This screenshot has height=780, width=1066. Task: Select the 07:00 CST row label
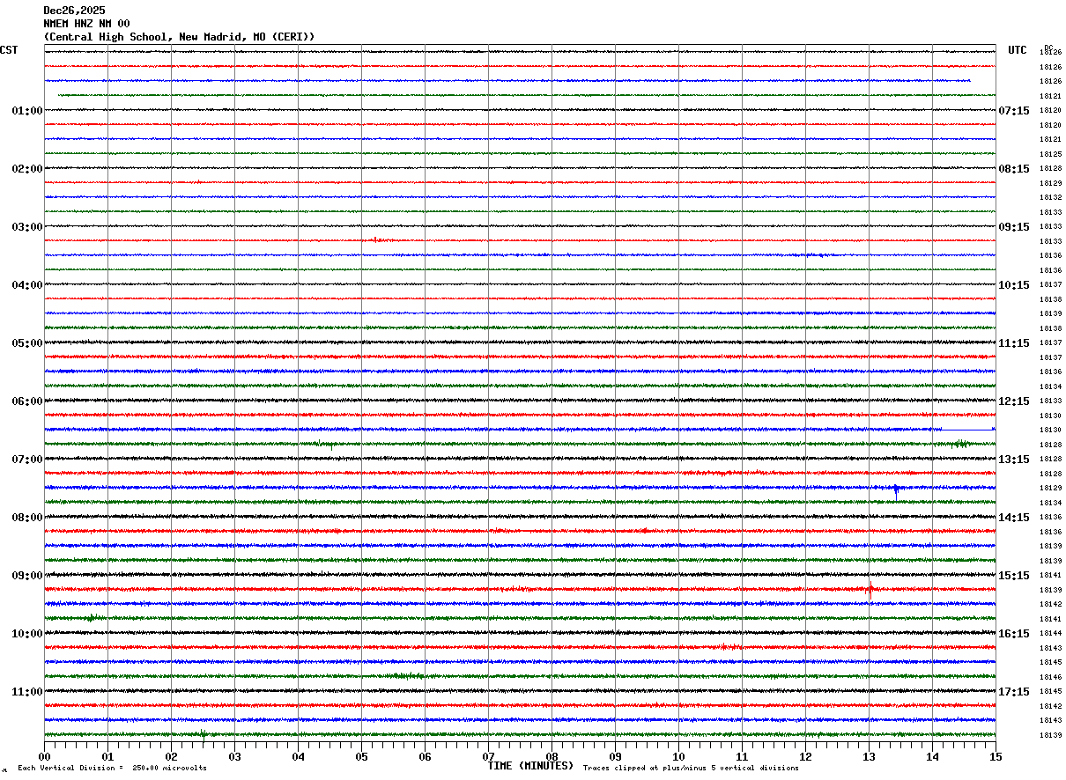(x=27, y=460)
